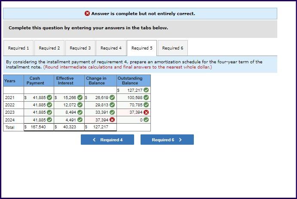Edit the 2022 effective interest 12,072 field
This screenshot has width=297, height=199.
point(69,105)
